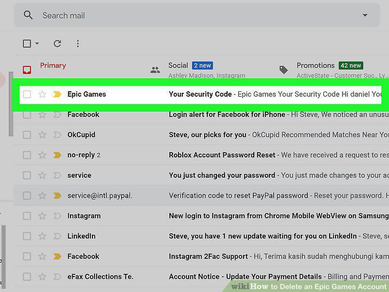Select the LinkedIn email checkbox
Screen dimensions: 389x292
tap(27, 236)
